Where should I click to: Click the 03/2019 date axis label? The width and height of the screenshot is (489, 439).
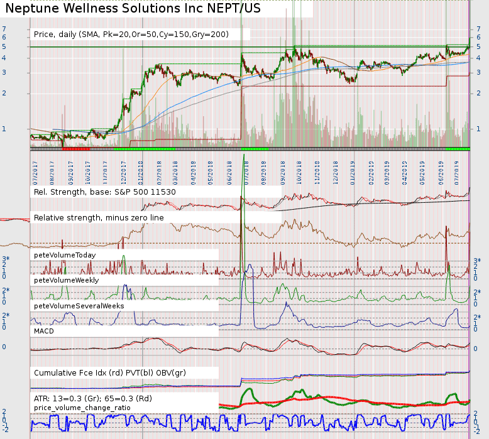coord(387,173)
